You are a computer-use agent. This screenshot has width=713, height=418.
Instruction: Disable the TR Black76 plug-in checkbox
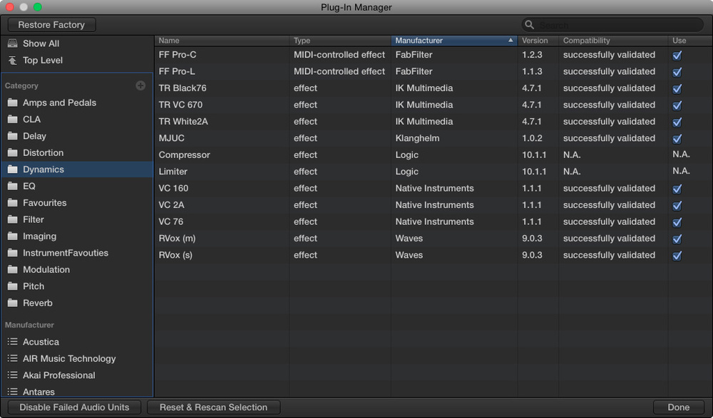coord(677,88)
